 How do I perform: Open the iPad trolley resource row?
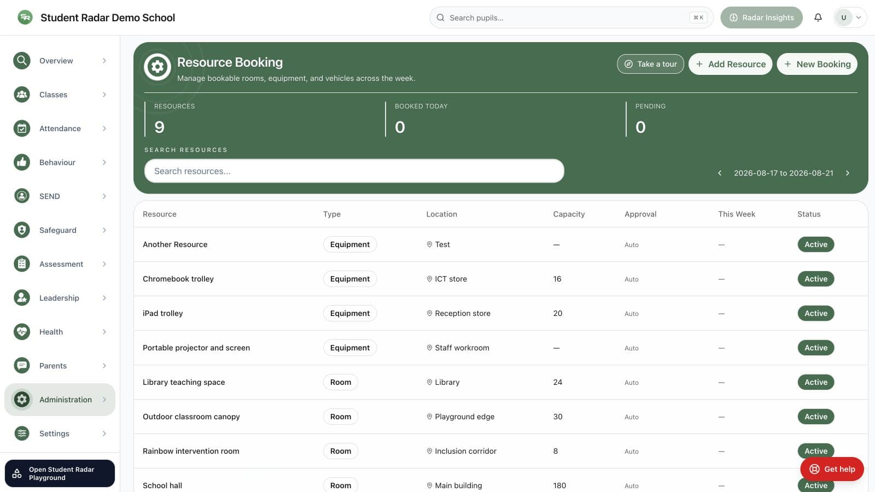pos(500,313)
